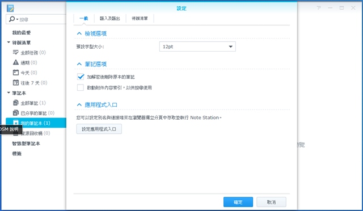This screenshot has width=363, height=211.
Task: Click the 往後 7 天 calendar icon
Action: [15, 82]
